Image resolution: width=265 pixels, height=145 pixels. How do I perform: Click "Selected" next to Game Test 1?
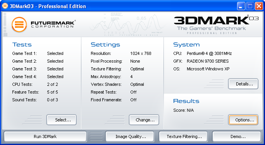coord(55,53)
